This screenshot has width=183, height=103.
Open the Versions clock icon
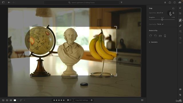(180, 38)
